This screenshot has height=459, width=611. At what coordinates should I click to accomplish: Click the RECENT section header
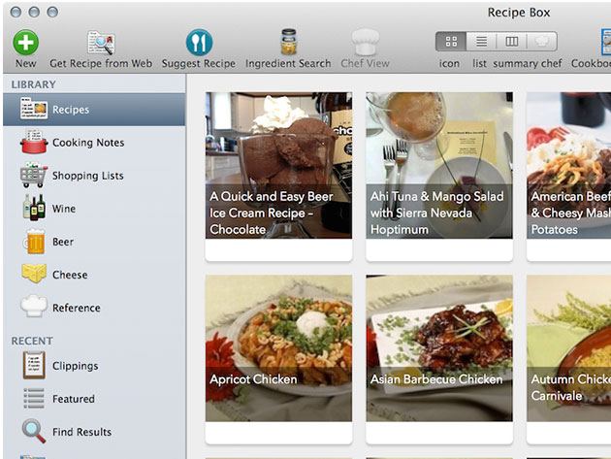[32, 342]
